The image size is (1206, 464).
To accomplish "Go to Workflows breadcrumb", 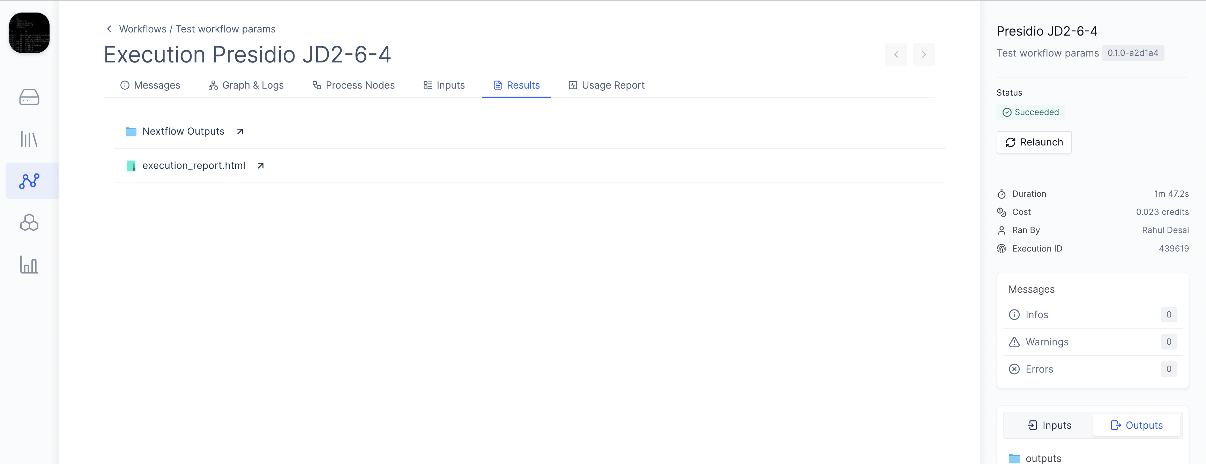I will 142,29.
